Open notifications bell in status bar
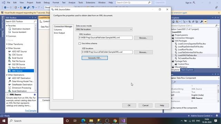The image size is (221, 124). pos(217,116)
